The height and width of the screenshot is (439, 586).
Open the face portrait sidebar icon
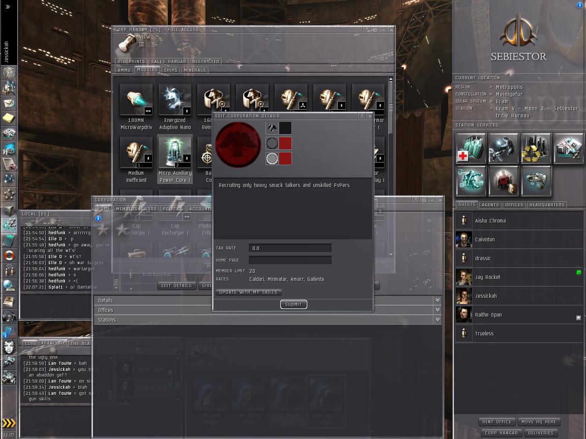click(9, 347)
